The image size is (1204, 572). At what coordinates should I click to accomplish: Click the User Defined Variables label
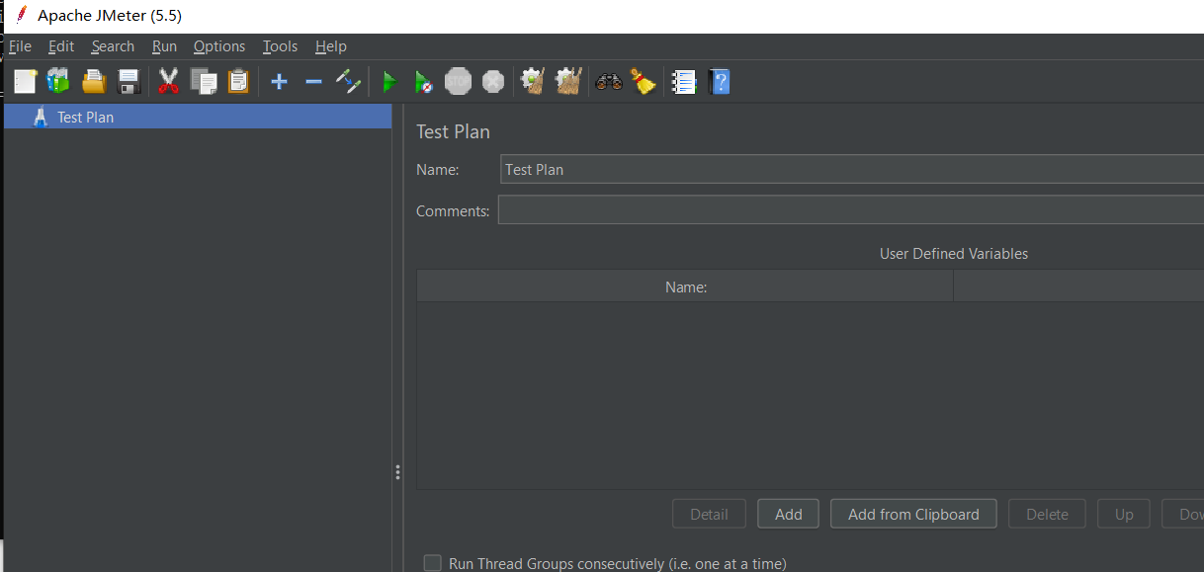(954, 254)
